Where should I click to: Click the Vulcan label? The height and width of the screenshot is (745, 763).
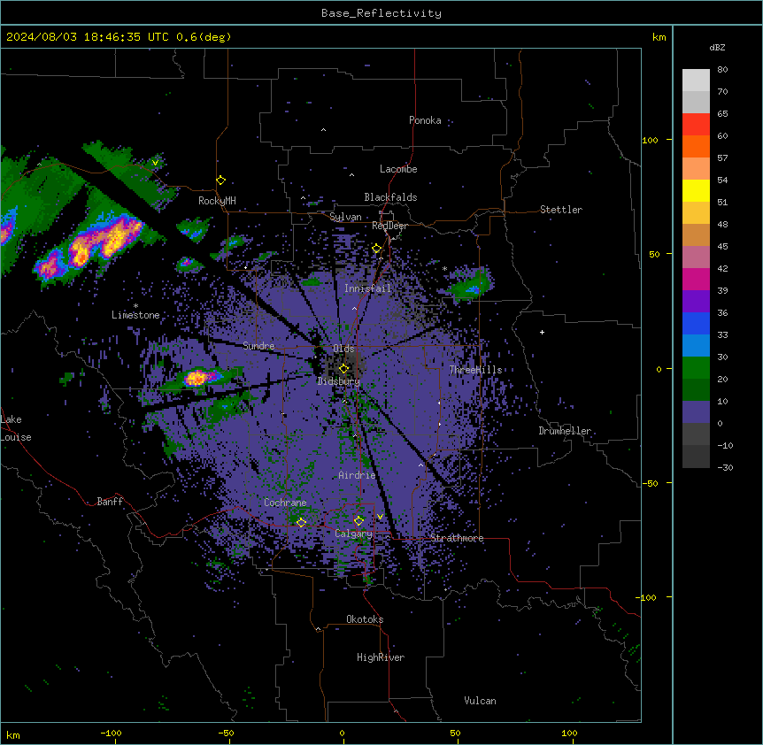click(480, 701)
